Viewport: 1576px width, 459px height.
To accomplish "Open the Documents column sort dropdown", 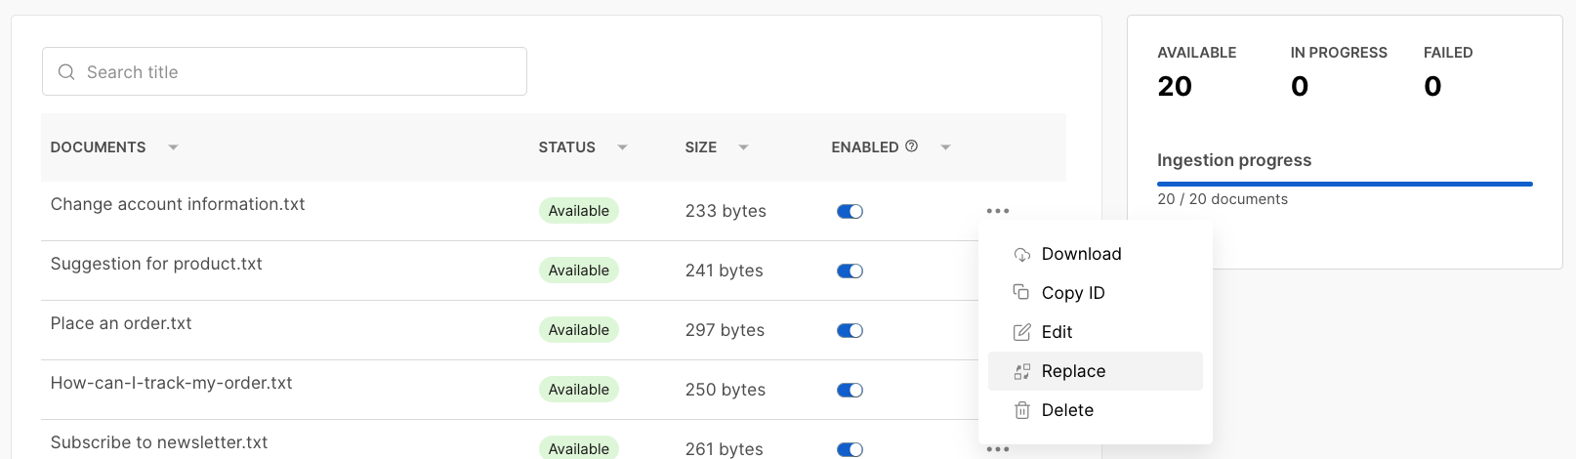I will click(x=173, y=147).
